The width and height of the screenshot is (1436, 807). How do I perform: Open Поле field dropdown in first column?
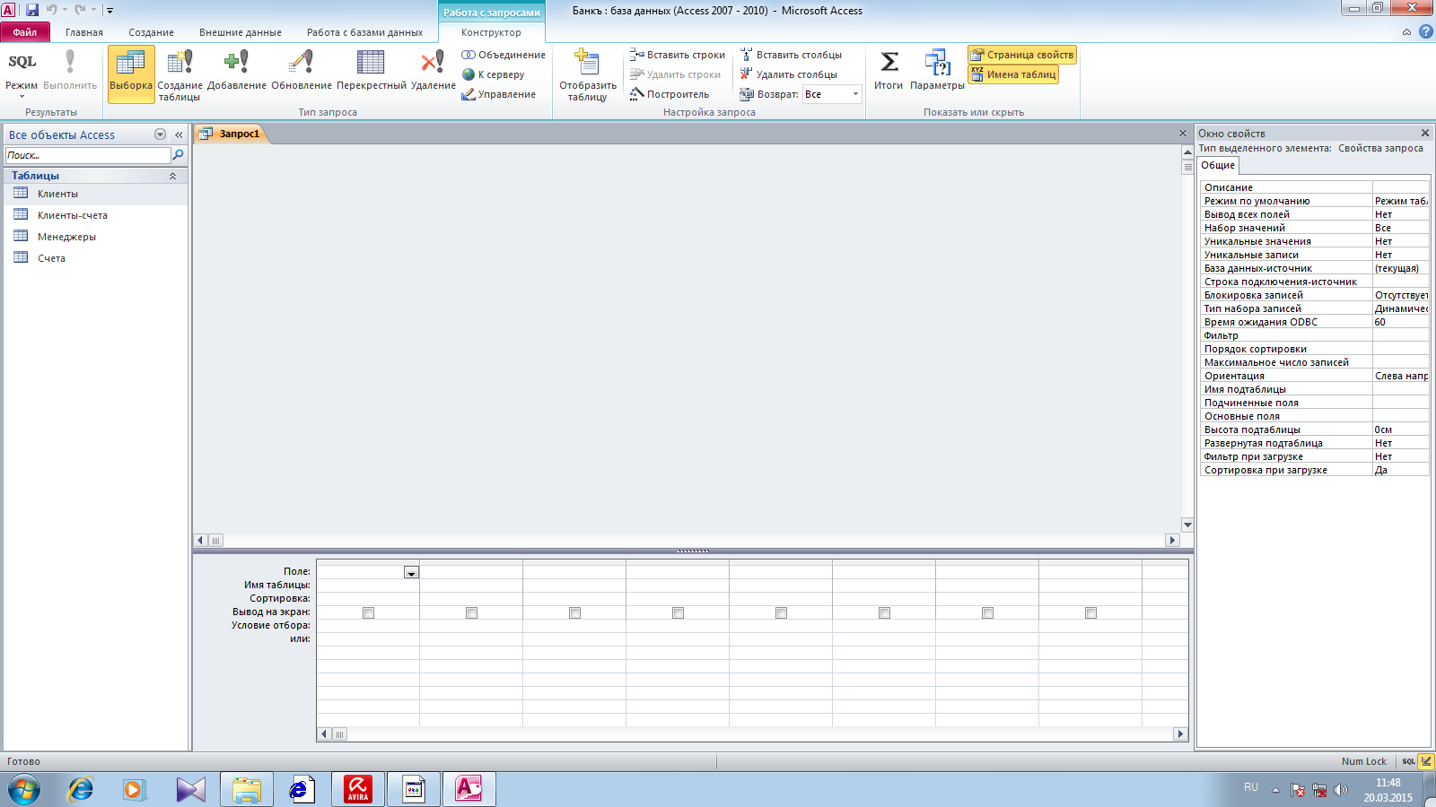[411, 572]
